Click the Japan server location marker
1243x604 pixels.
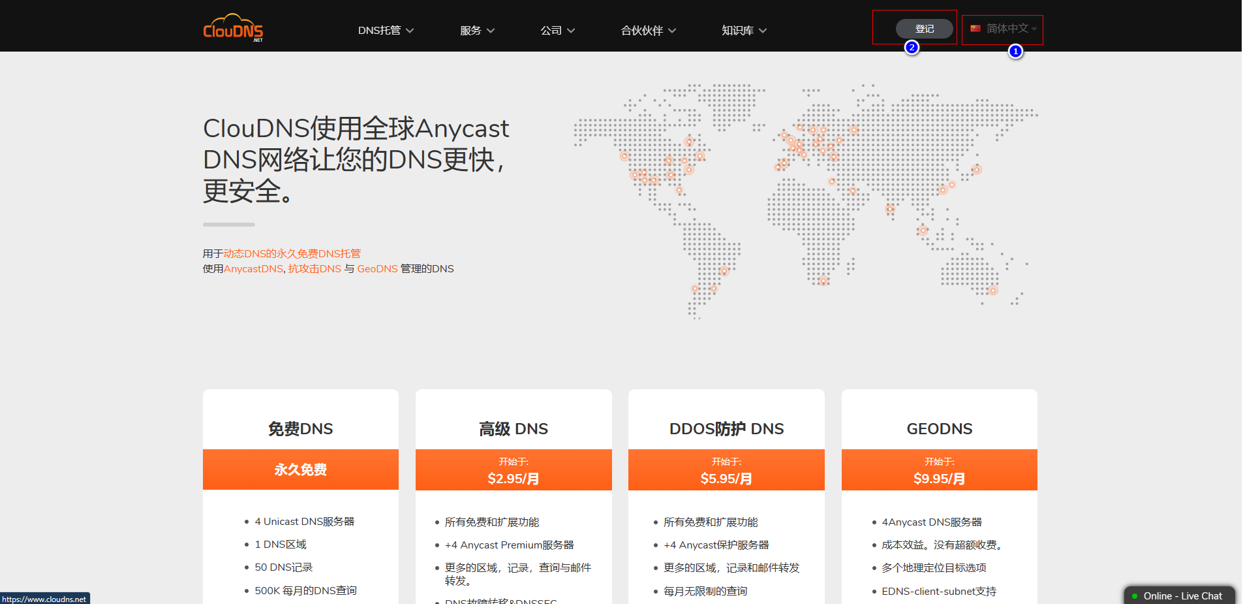[x=977, y=170]
